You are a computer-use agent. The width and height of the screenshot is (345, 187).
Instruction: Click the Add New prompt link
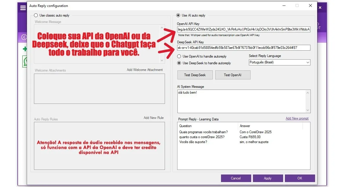tap(297, 118)
